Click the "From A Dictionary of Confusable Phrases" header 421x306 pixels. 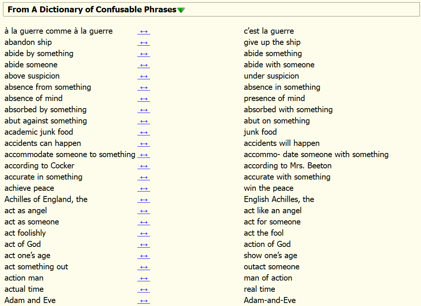click(92, 10)
